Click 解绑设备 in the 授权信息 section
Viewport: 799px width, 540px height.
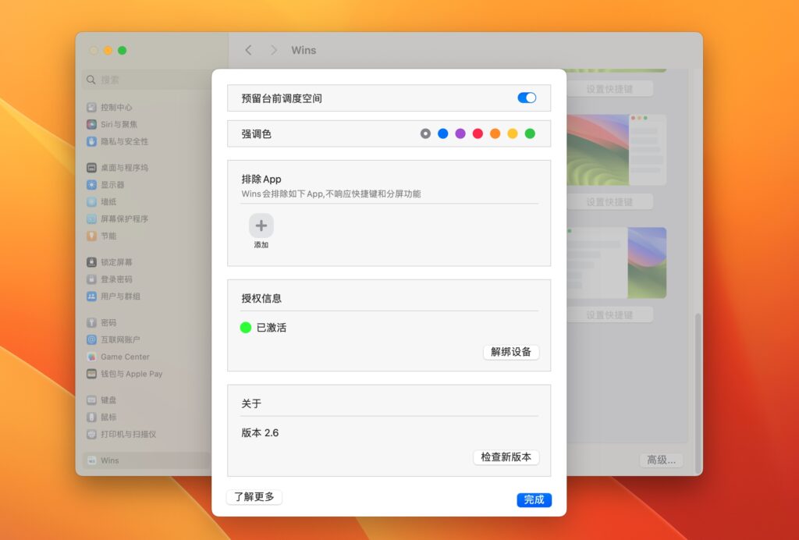point(511,353)
